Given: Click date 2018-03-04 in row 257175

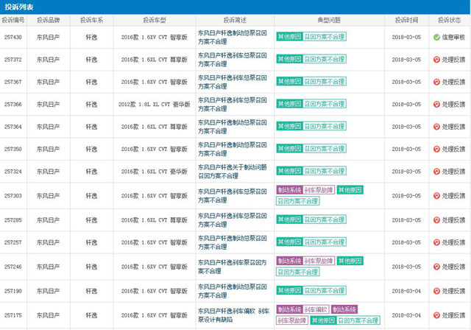Looking at the screenshot, I should point(406,315).
